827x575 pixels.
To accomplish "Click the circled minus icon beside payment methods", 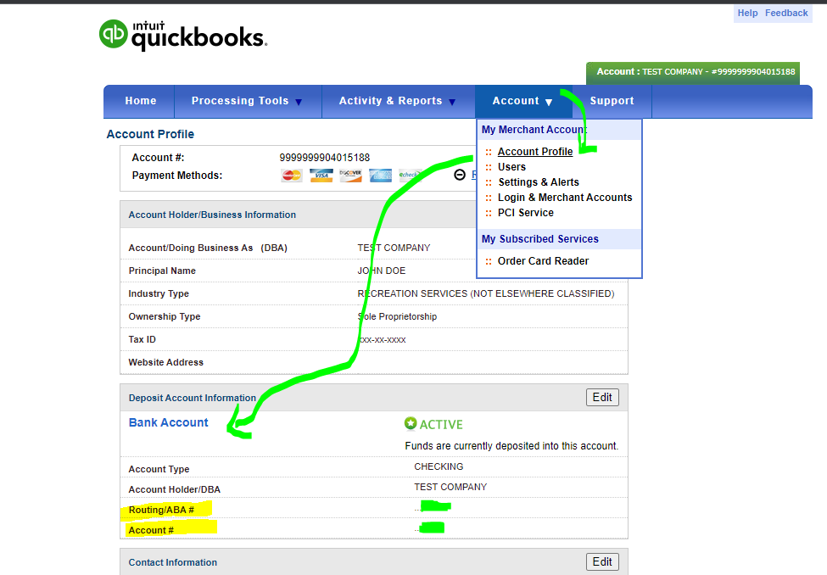I will tap(460, 175).
